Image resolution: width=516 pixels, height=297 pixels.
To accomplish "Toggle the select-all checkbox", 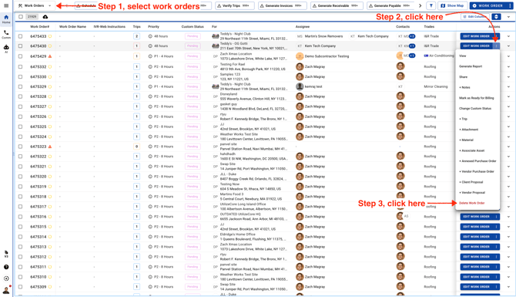I will 21,17.
